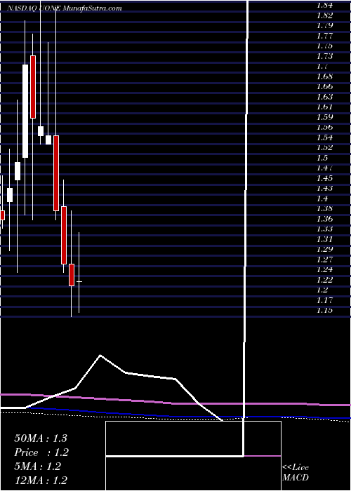Click the 1.45 price axis label
351x491 pixels.
324,178
